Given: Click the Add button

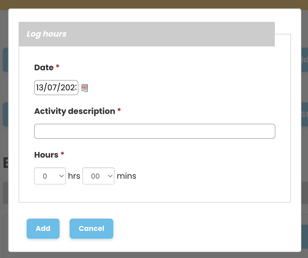Looking at the screenshot, I should coord(43,229).
